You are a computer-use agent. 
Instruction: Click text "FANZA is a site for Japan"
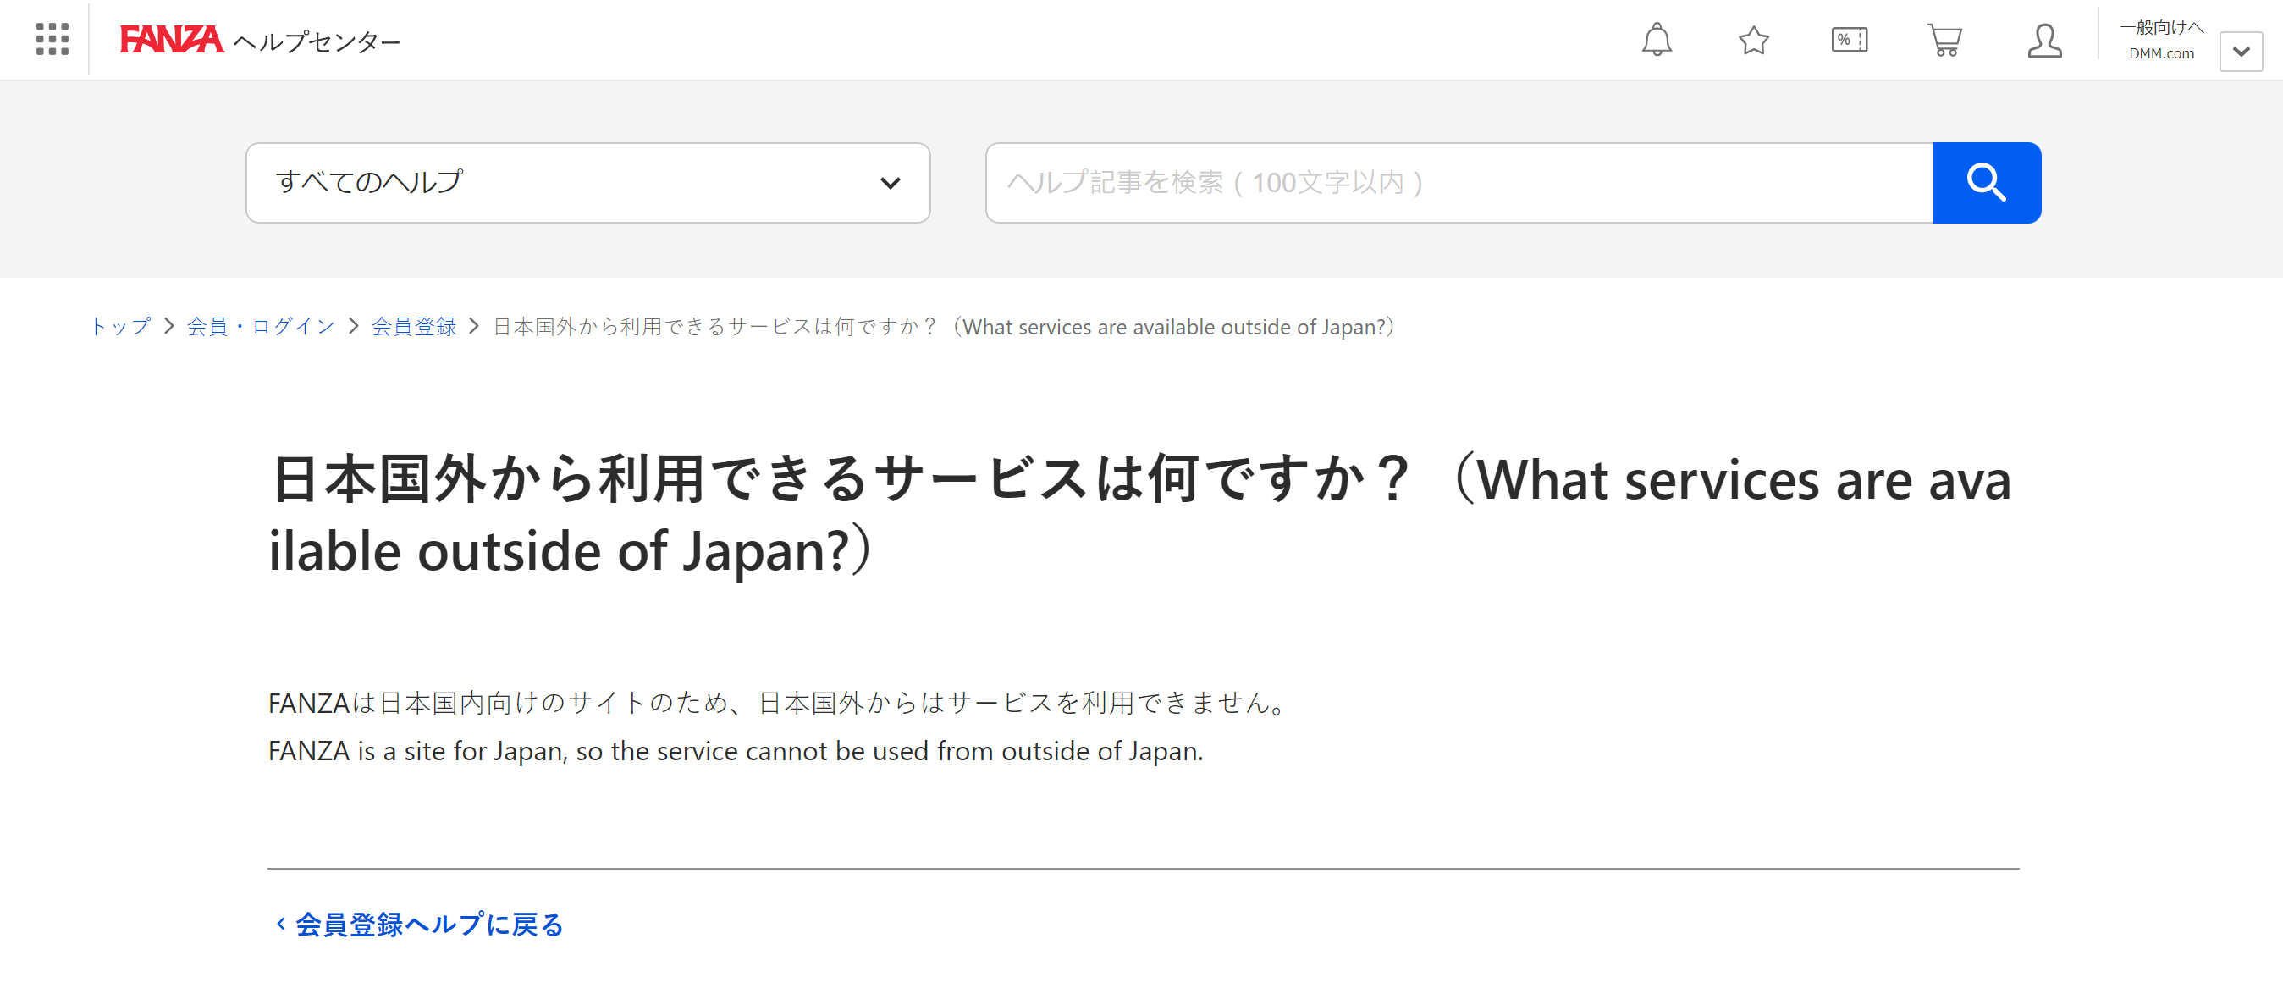point(416,752)
